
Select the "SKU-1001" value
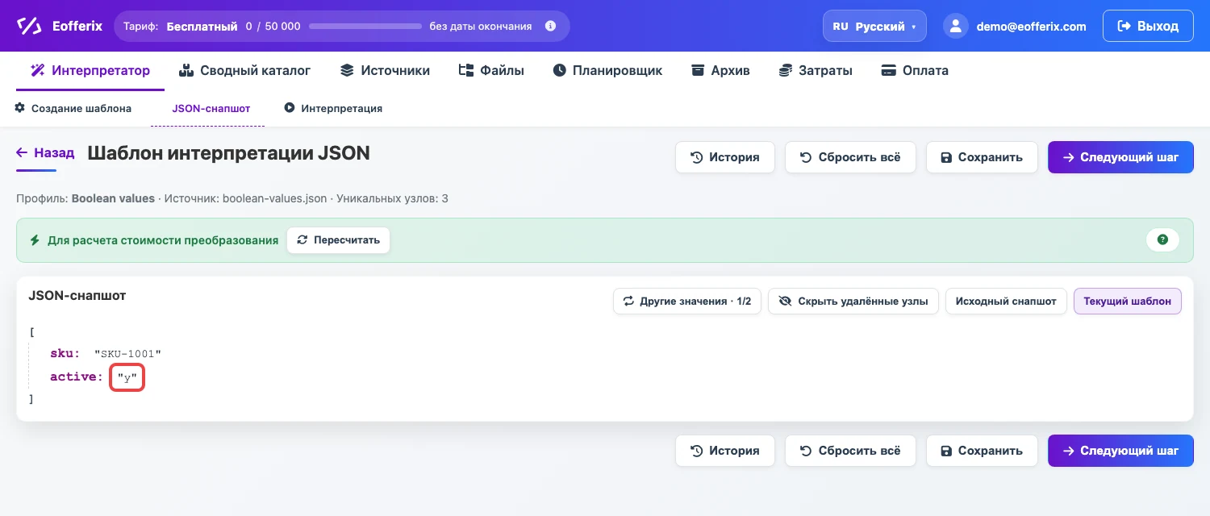point(128,354)
